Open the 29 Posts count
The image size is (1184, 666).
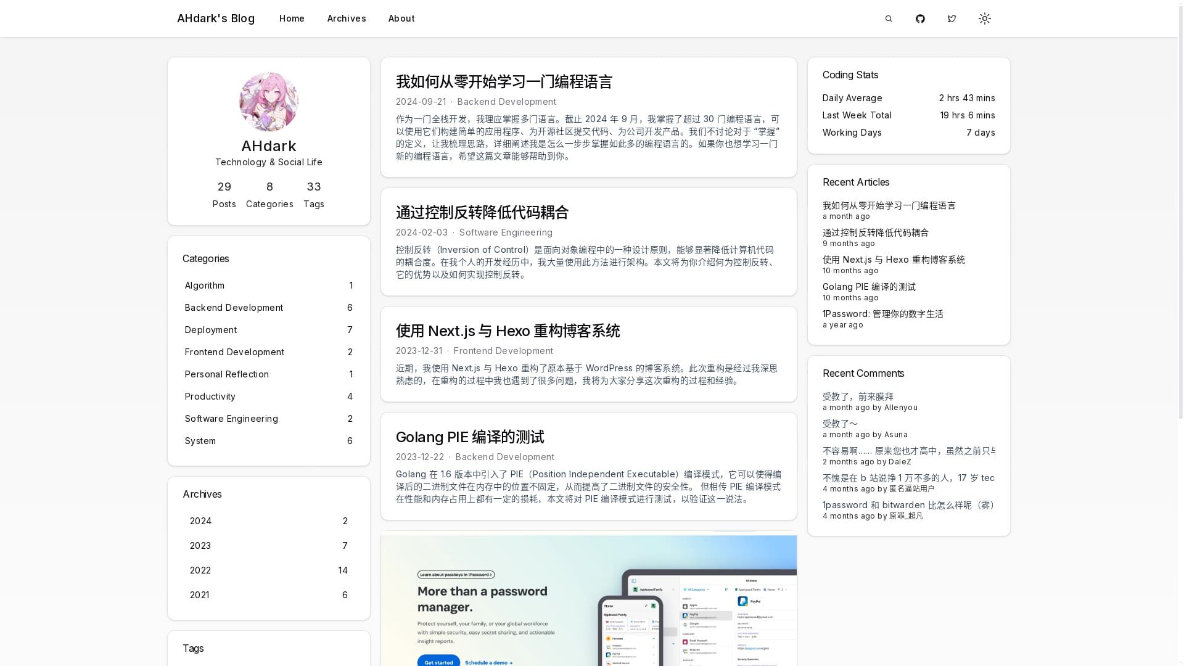coord(224,194)
